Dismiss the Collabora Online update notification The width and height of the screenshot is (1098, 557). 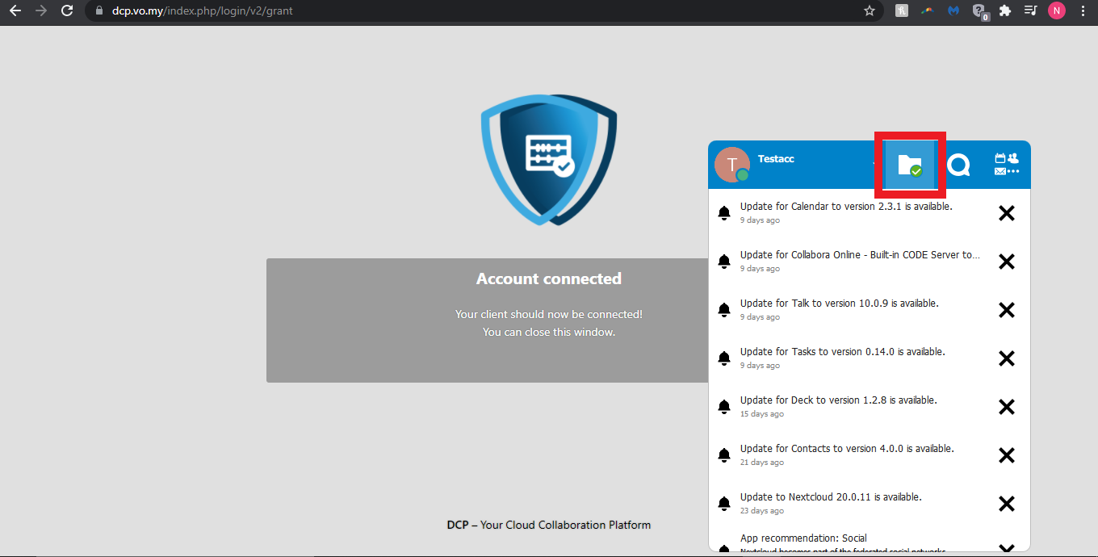[x=1006, y=262]
